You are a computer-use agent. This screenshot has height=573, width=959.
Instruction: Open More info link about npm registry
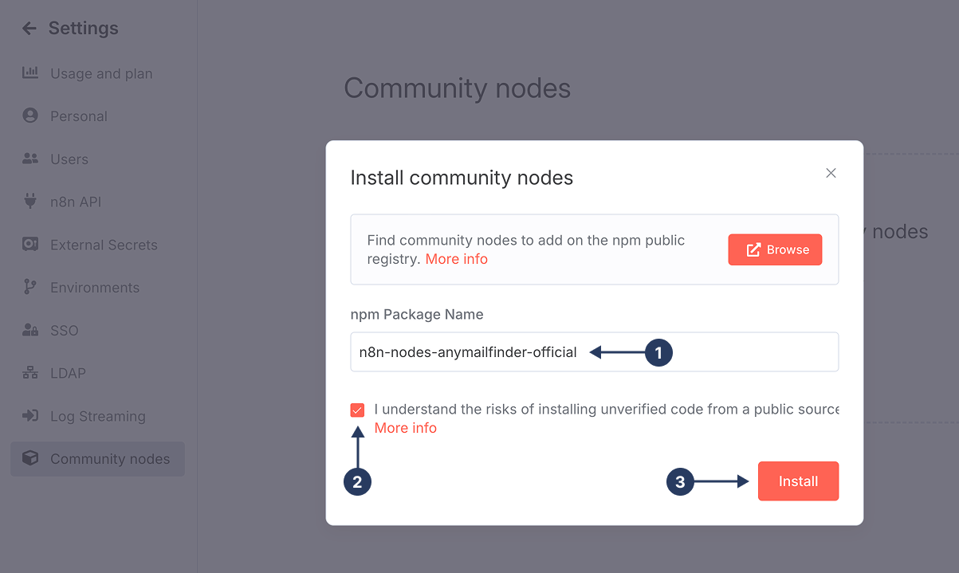point(456,259)
